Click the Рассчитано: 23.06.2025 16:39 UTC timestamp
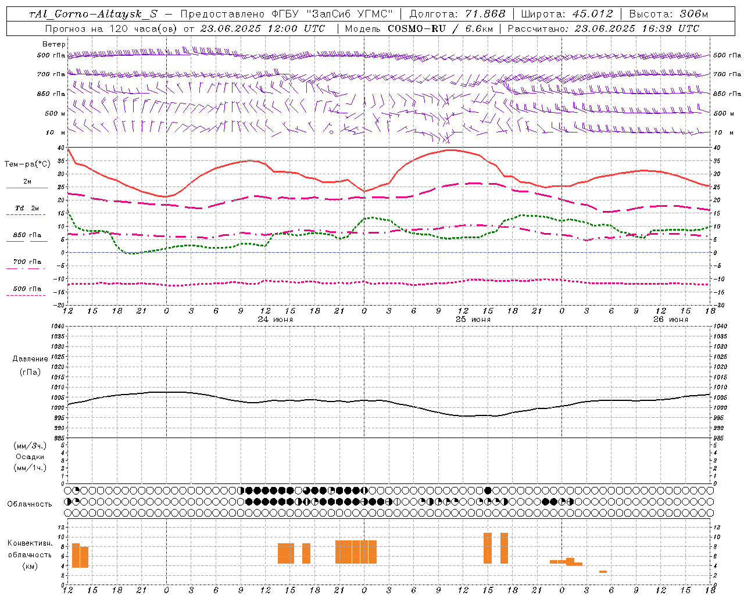Image resolution: width=744 pixels, height=595 pixels. pos(603,28)
